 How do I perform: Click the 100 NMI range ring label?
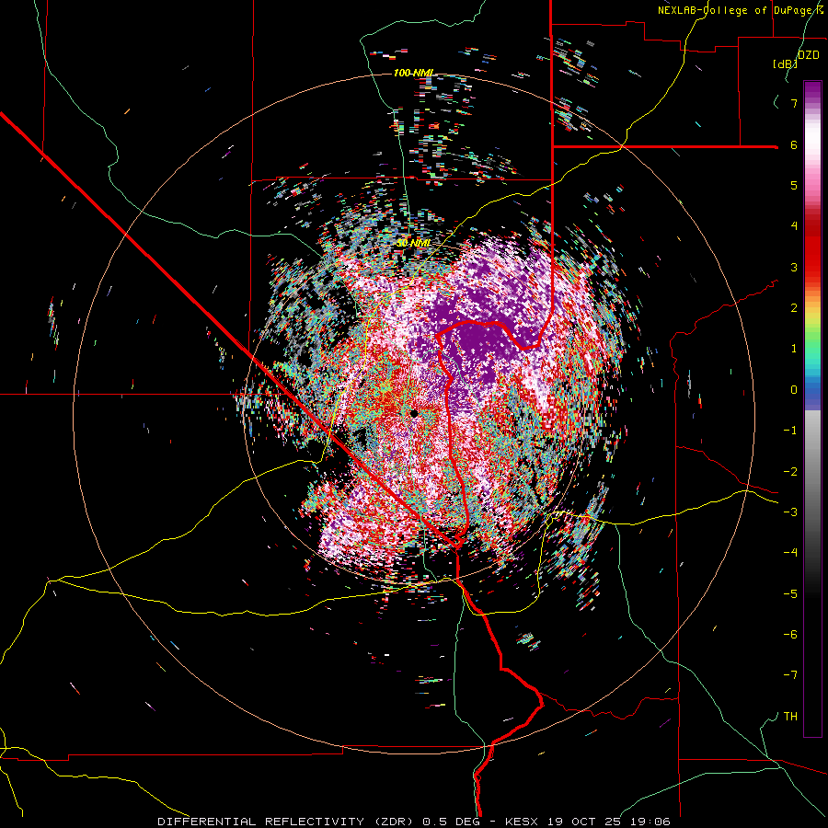413,73
